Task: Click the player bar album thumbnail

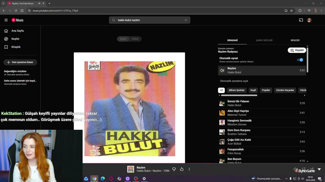Action: tap(131, 169)
